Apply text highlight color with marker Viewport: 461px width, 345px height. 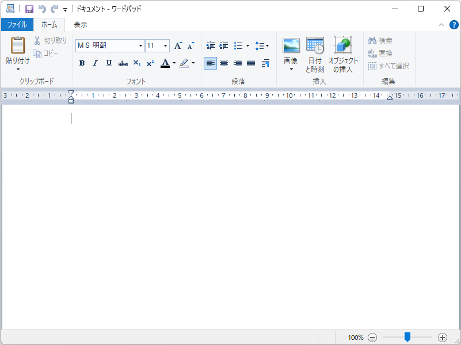[x=184, y=63]
